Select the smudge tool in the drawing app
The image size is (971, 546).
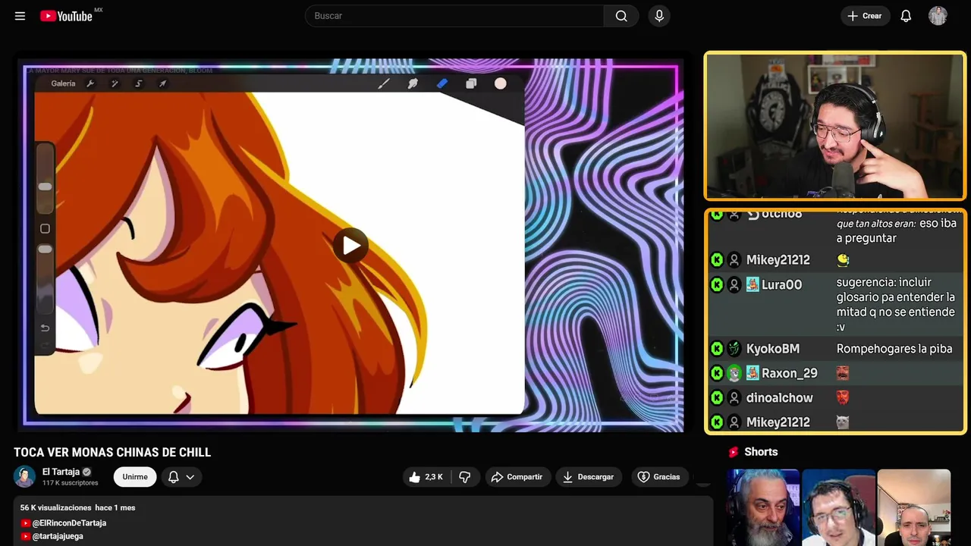click(x=413, y=83)
